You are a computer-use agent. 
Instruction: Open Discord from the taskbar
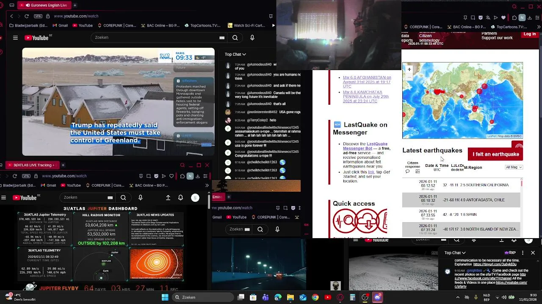pos(377,297)
